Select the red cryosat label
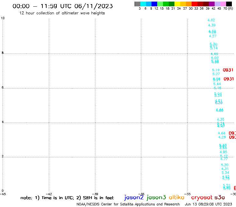The image size is (236, 207). [202, 197]
